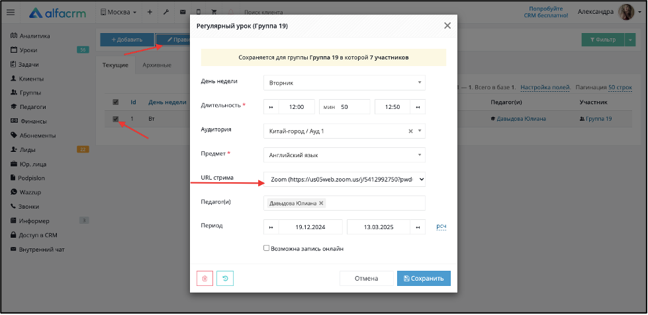Remove the Давыдова Юлиана teacher tag
Image resolution: width=648 pixels, height=315 pixels.
(x=322, y=203)
